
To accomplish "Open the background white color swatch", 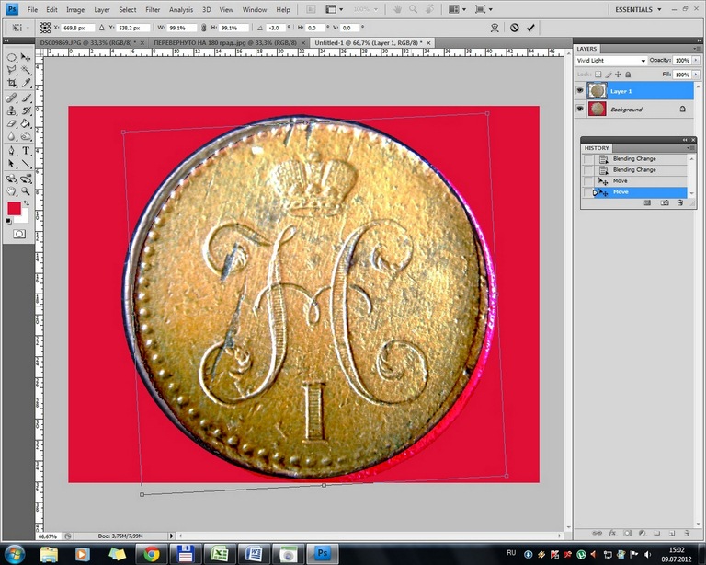I will click(23, 217).
